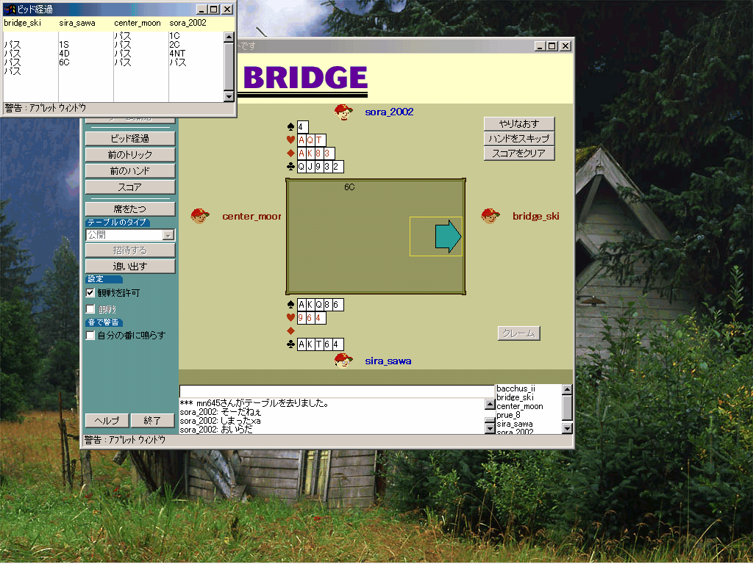
Task: Click sira_sawa's player avatar icon
Action: point(343,361)
